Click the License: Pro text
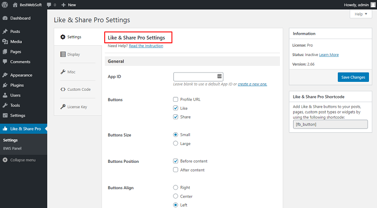Image resolution: width=377 pixels, height=208 pixels. [x=303, y=45]
